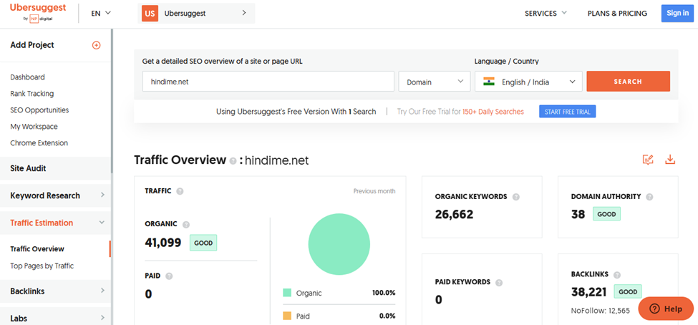Open Site Audit in the sidebar
698x325 pixels.
[55, 168]
